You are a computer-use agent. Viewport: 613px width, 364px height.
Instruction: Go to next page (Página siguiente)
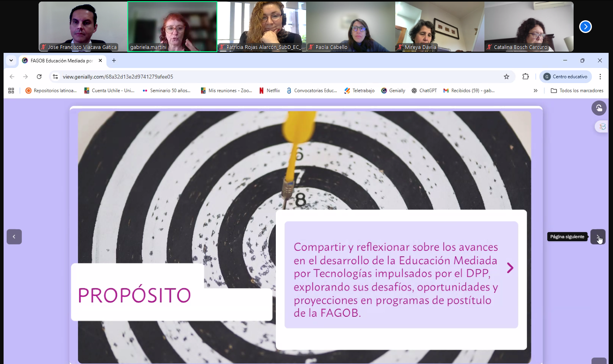[598, 237]
